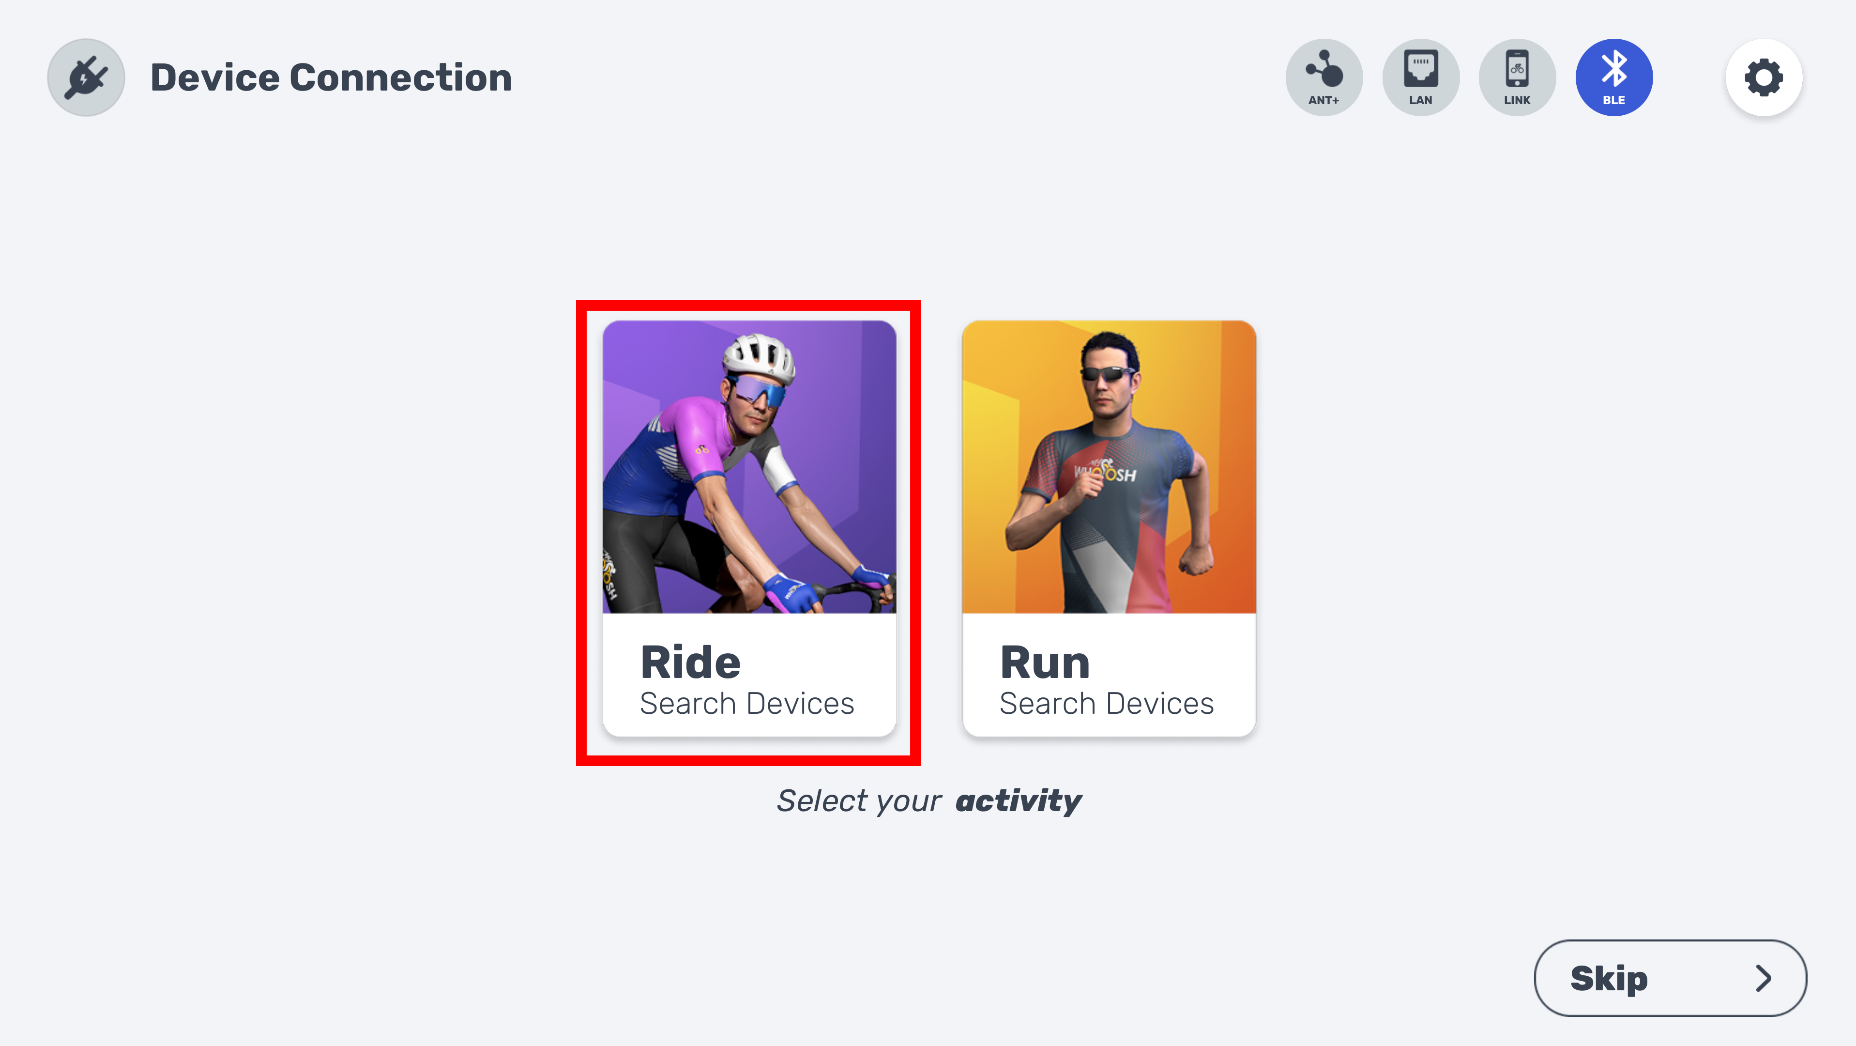This screenshot has width=1856, height=1046.
Task: Click Search Devices under Ride
Action: pos(746,703)
